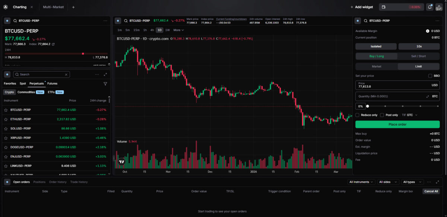This screenshot has width=447, height=217.
Task: Switch to the Positions tab
Action: 39,182
